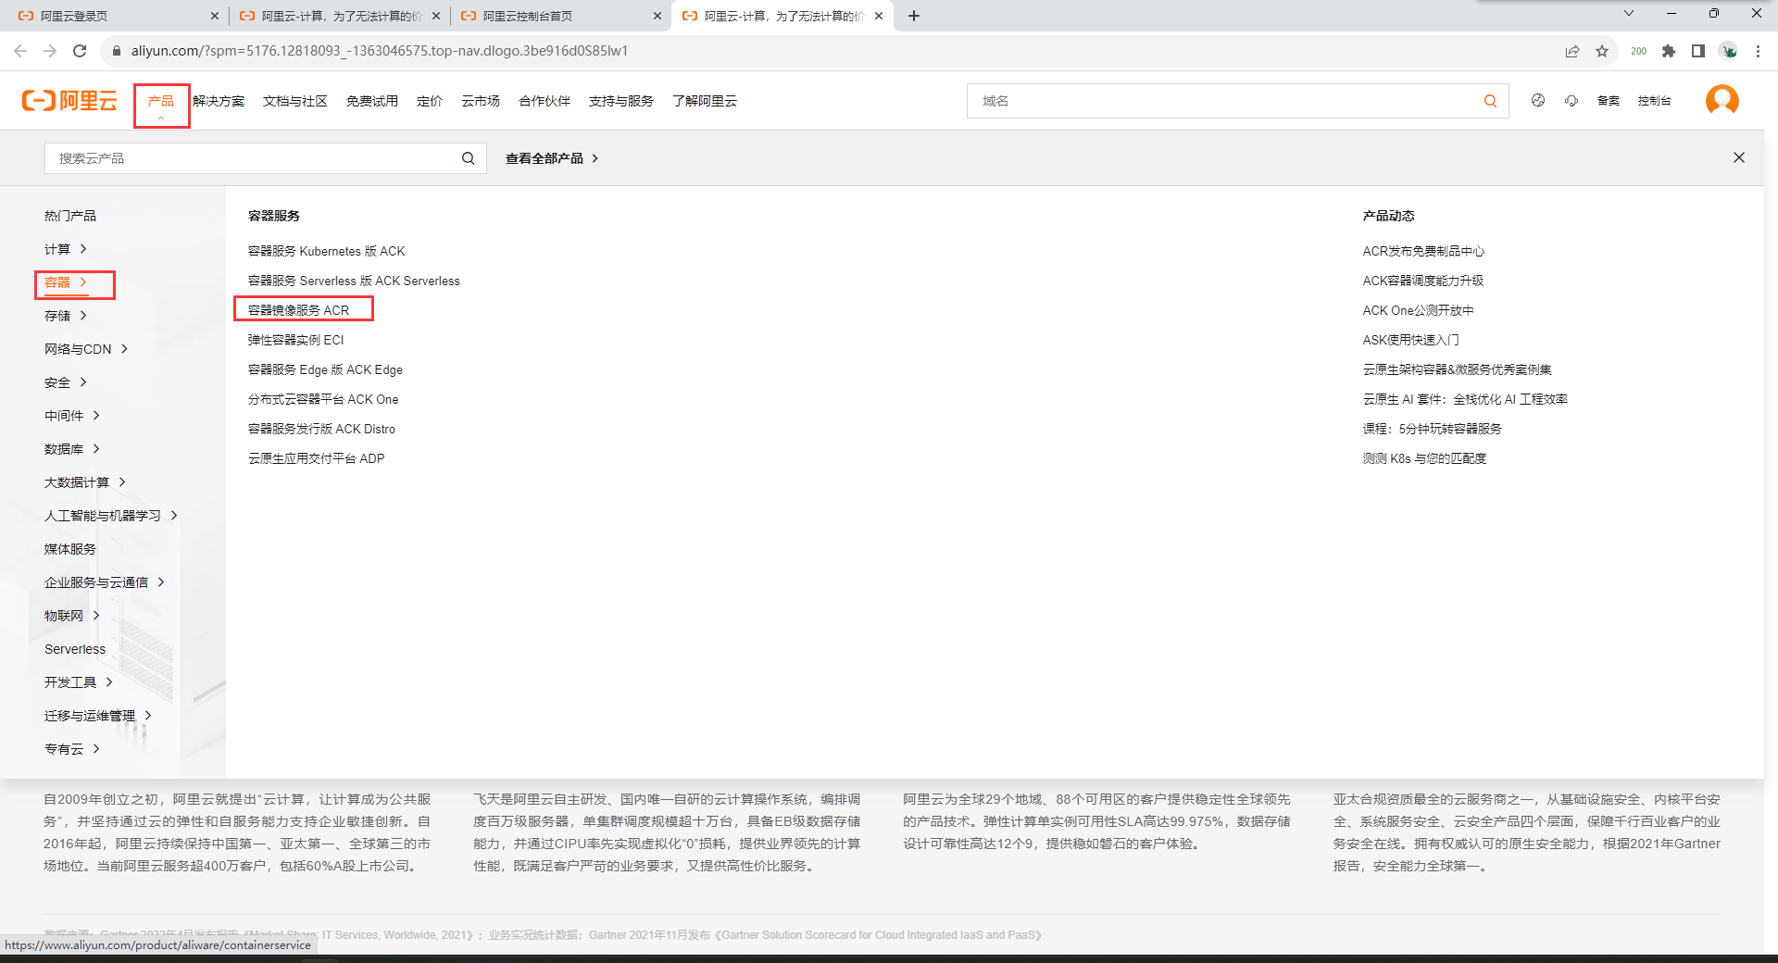This screenshot has width=1778, height=963.
Task: Open 定价 menu item
Action: point(430,101)
